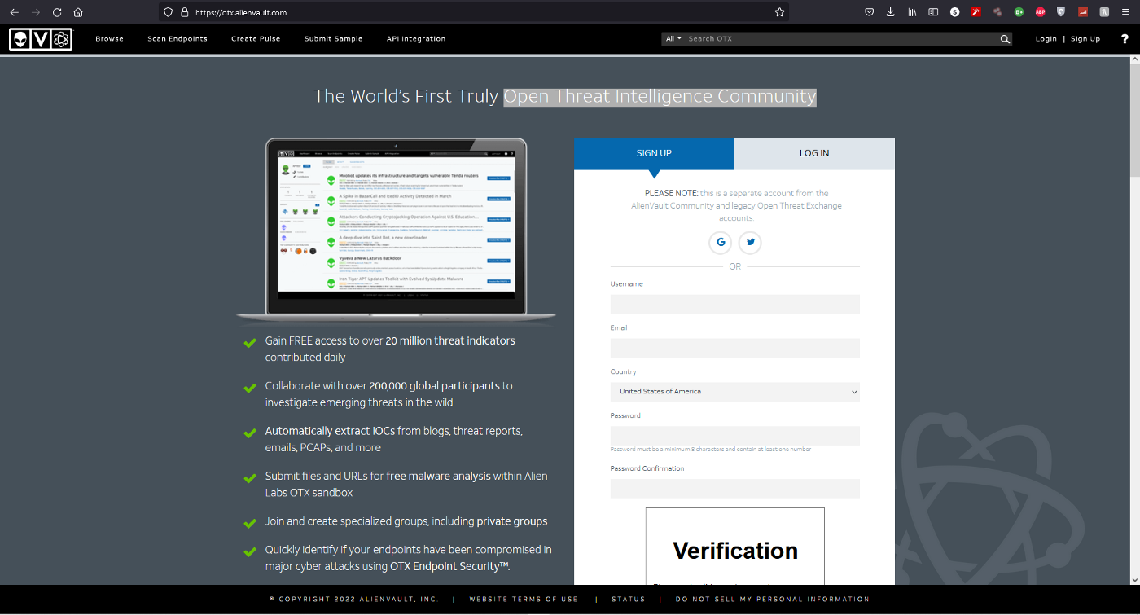Click the Password input field
Screen dimensions: 1140x615
tap(735, 436)
